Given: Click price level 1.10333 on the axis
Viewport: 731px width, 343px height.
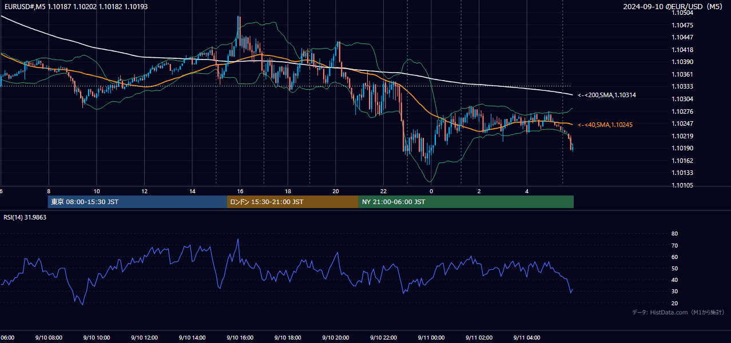Looking at the screenshot, I should tap(682, 86).
